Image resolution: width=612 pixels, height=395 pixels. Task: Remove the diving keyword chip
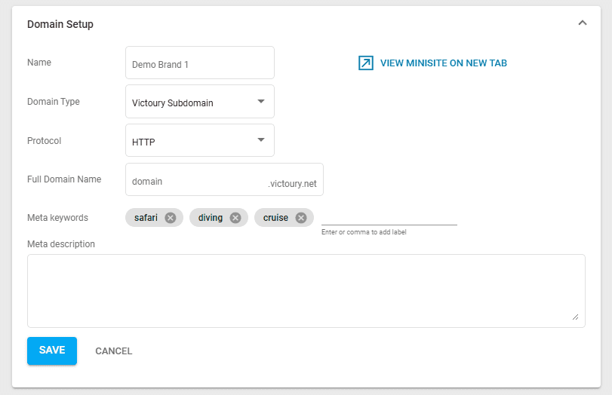click(235, 218)
